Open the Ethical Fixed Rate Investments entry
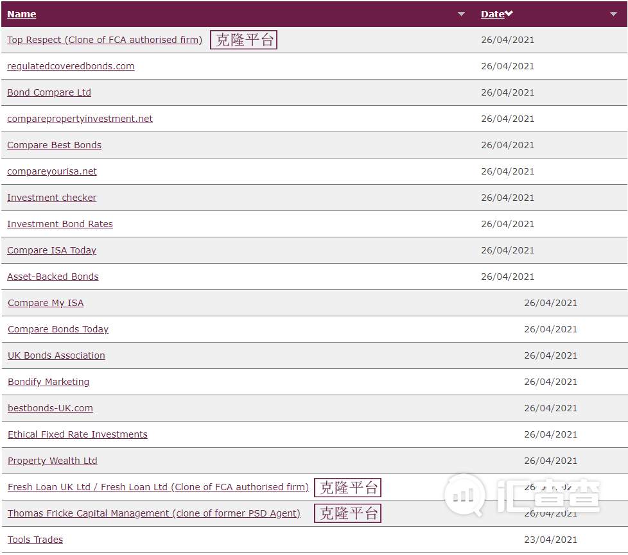628x555 pixels. (x=78, y=434)
